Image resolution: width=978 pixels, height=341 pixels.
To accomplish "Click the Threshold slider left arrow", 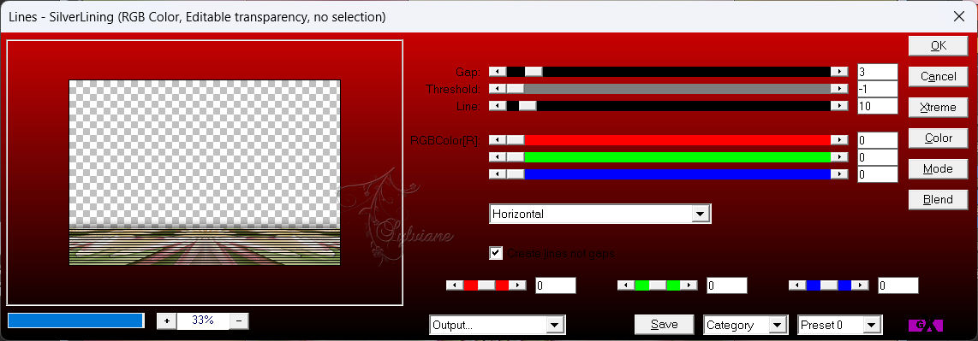I will 498,89.
